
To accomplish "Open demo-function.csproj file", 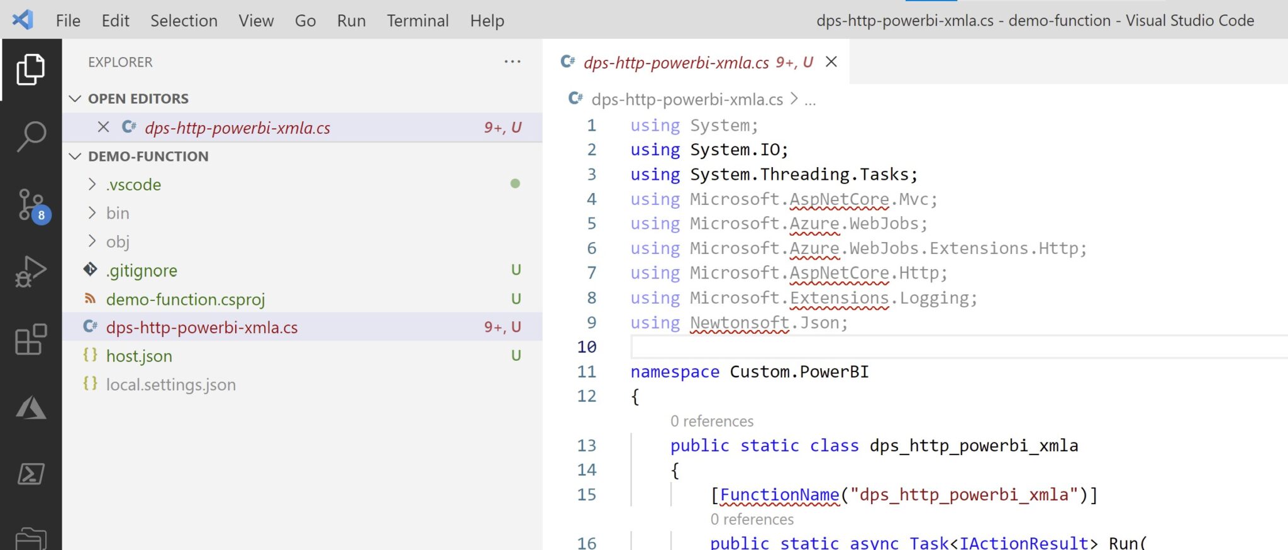I will coord(186,299).
